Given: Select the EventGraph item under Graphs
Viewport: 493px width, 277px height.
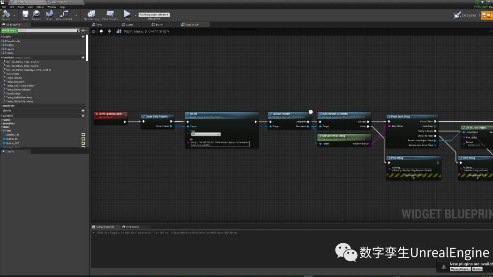Looking at the screenshot, I should tap(13, 41).
